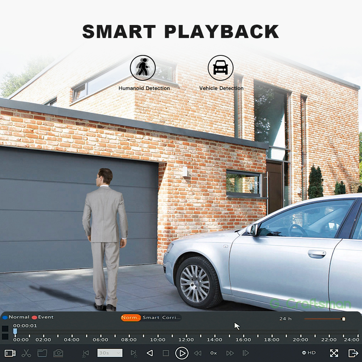
Task: Start playback with the circled play button
Action: tap(182, 353)
